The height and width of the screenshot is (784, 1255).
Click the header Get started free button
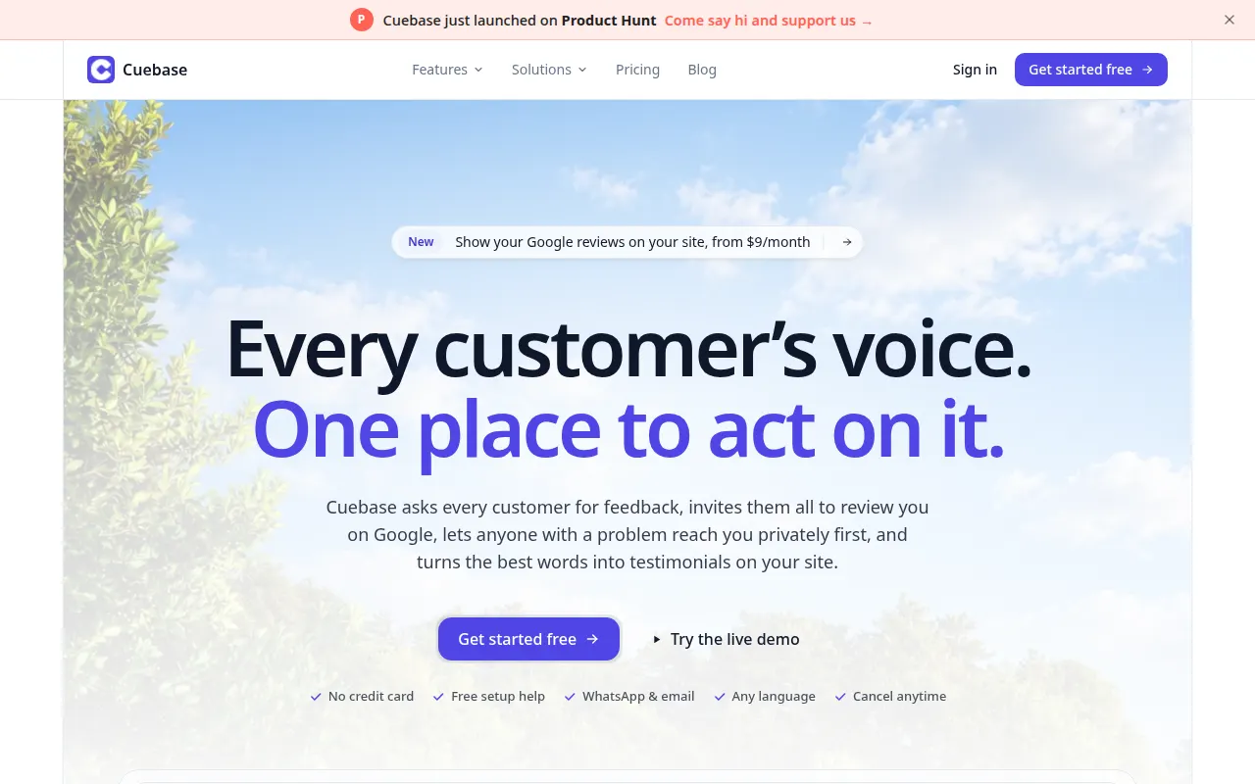pos(1091,70)
